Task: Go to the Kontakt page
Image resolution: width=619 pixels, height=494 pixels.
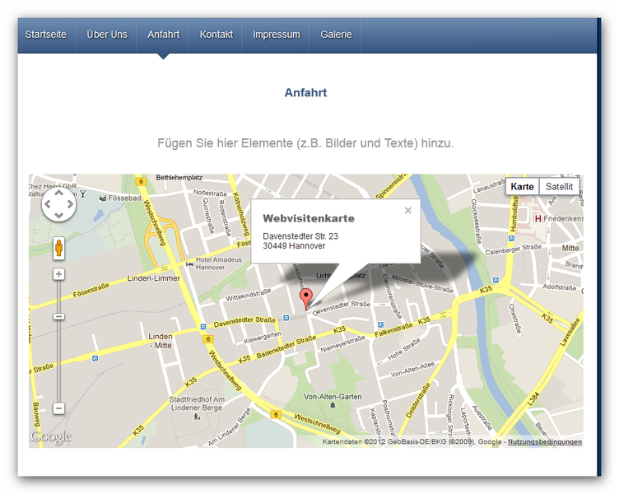Action: (x=216, y=35)
